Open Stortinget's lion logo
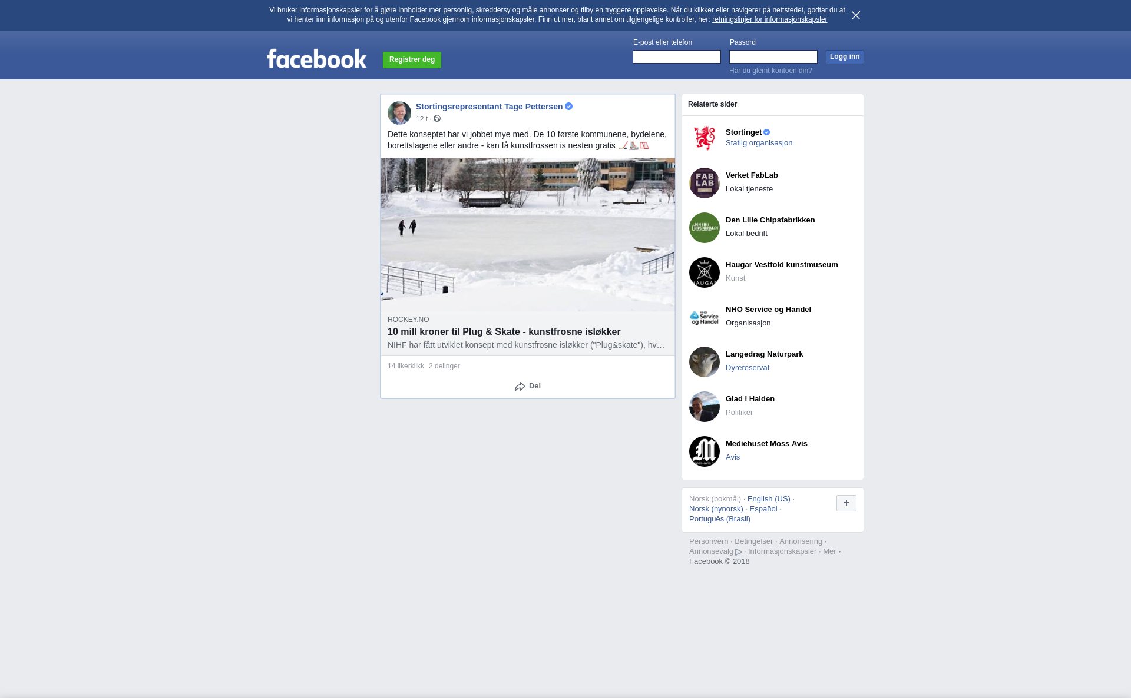 [705, 138]
